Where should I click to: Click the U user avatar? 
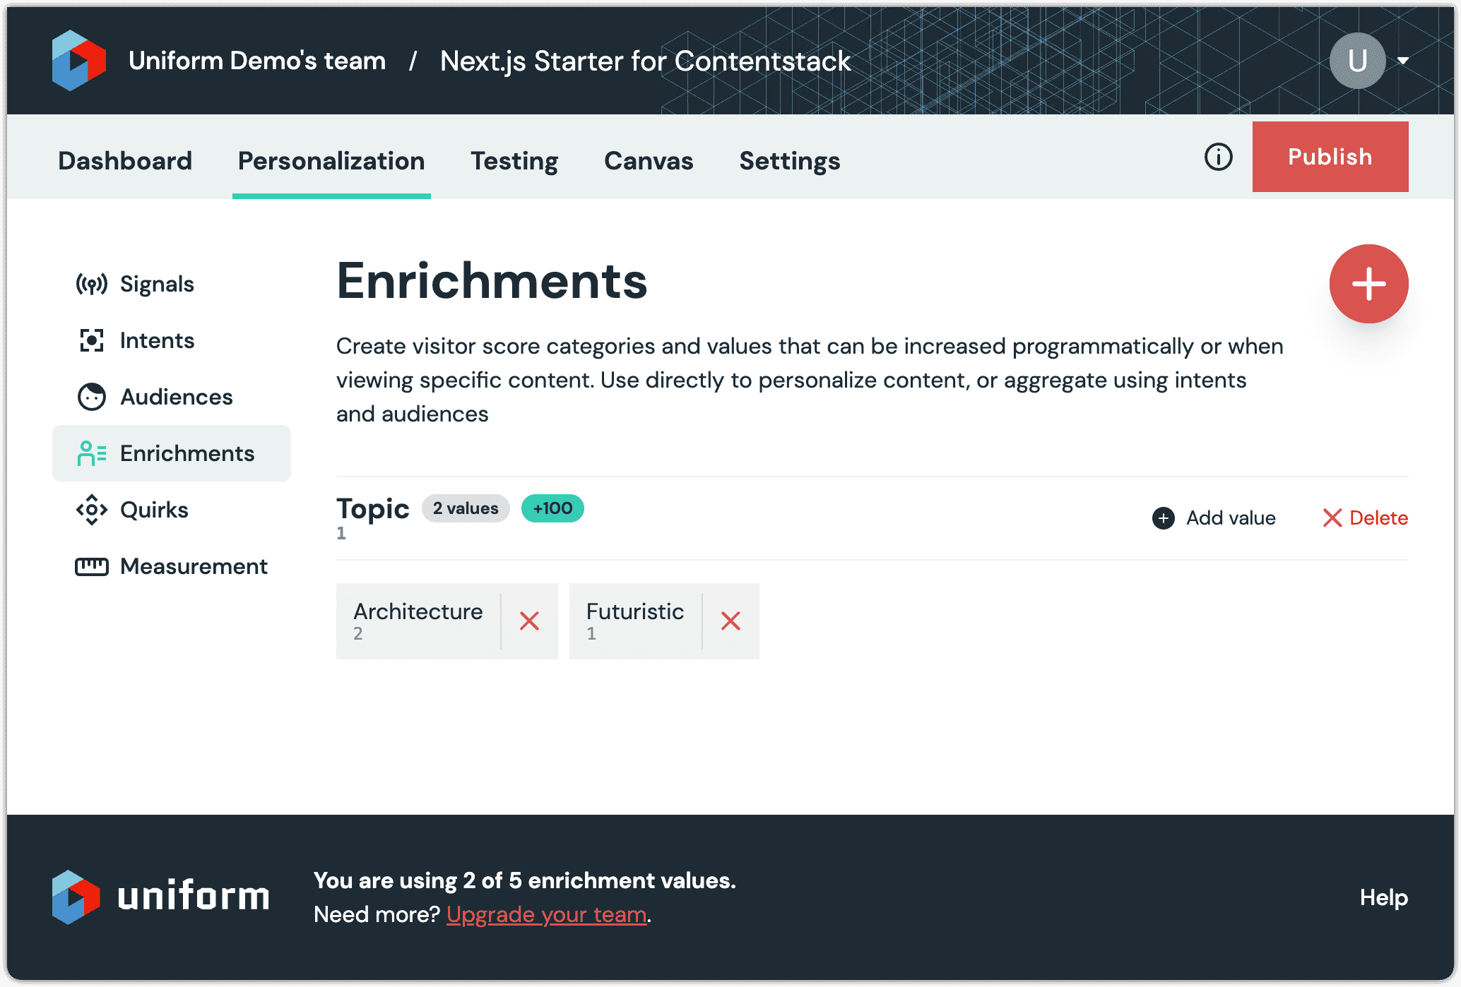(x=1356, y=61)
